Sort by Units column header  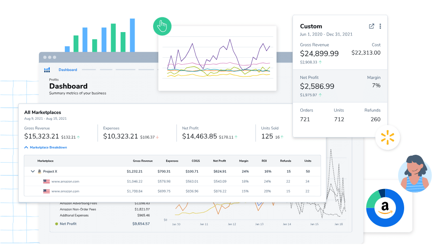point(308,161)
